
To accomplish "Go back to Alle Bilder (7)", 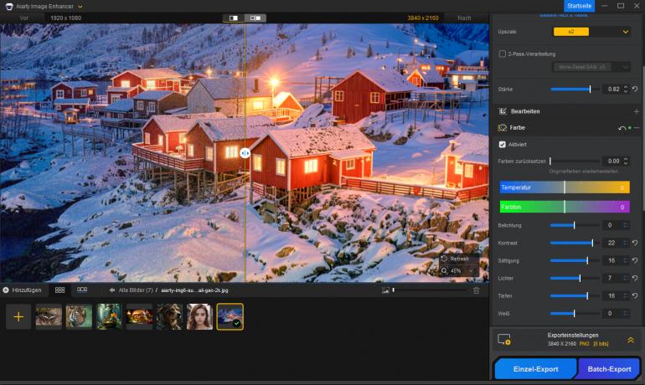I will 132,290.
